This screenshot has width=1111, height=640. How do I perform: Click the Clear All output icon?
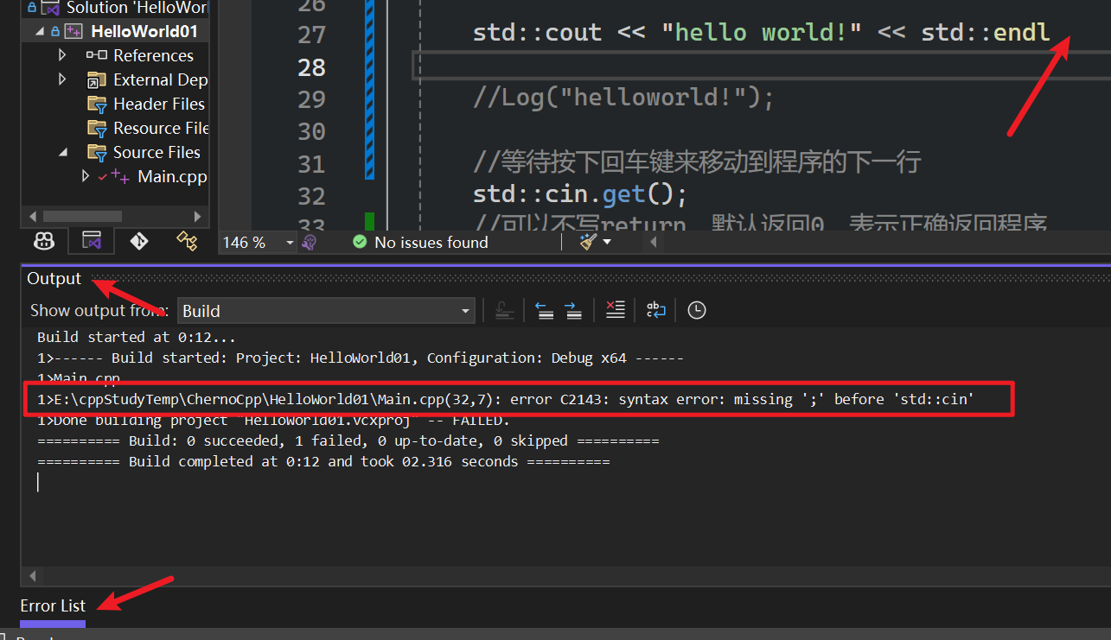click(615, 310)
